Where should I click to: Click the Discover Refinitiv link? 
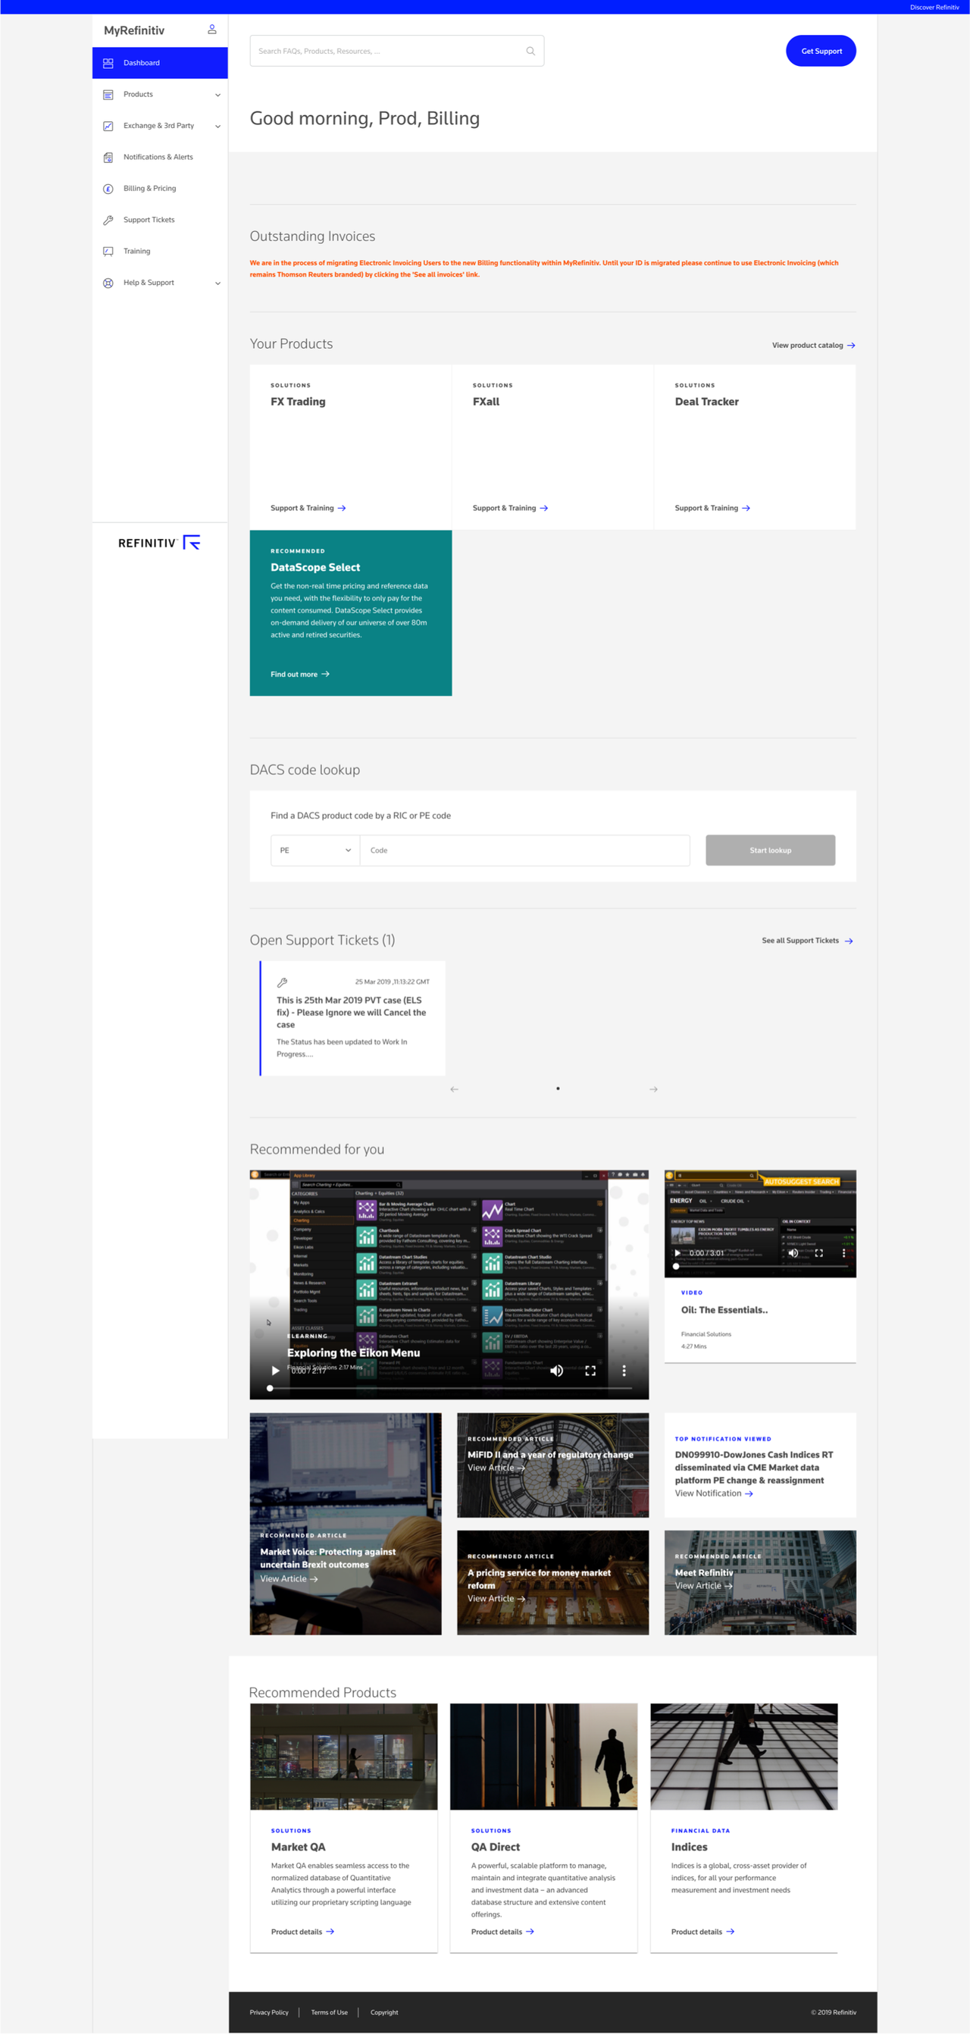(934, 7)
